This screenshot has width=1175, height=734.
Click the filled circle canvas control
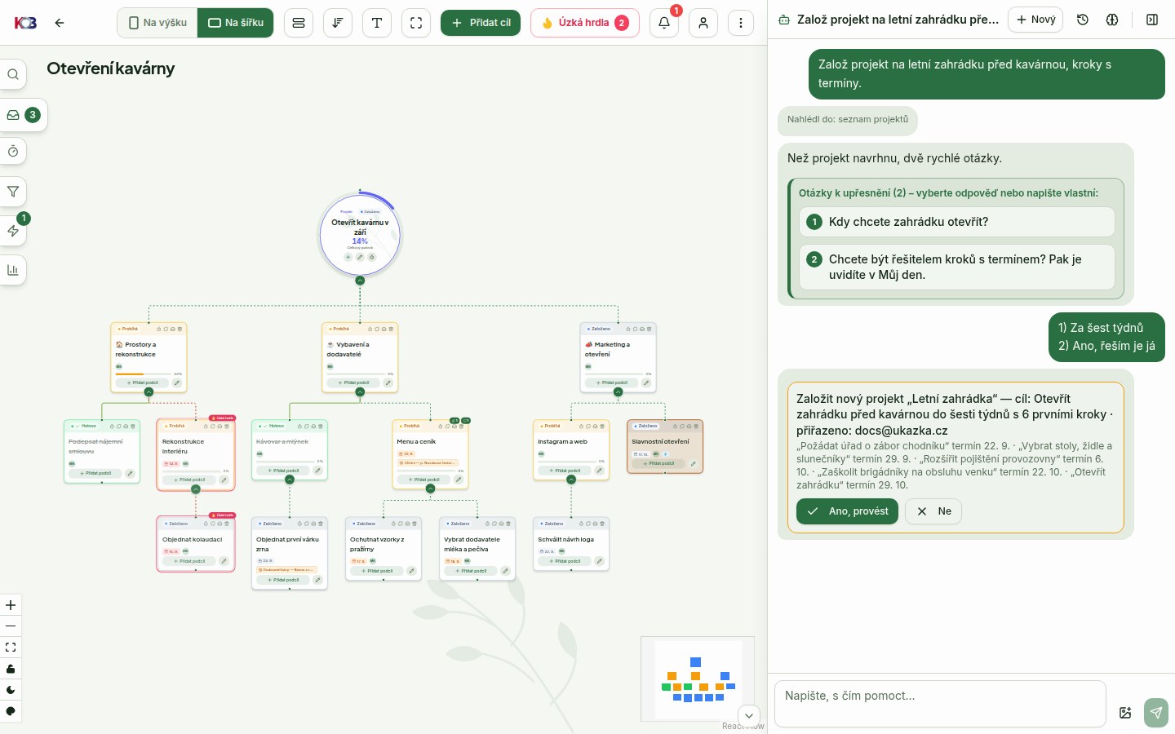point(11,711)
